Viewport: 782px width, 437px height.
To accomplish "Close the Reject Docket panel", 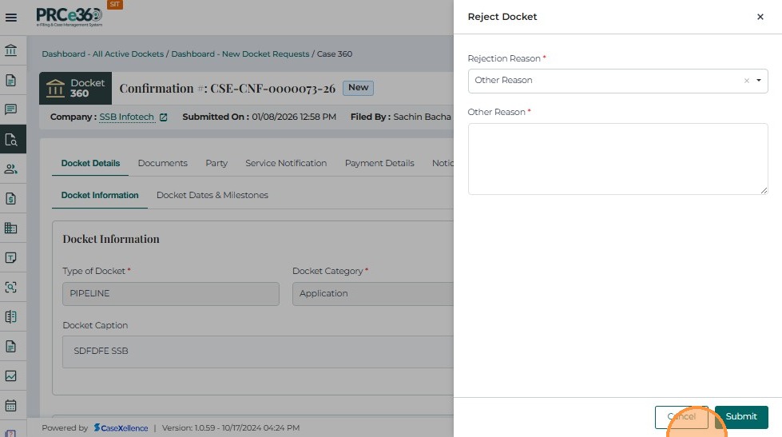I will pyautogui.click(x=760, y=17).
